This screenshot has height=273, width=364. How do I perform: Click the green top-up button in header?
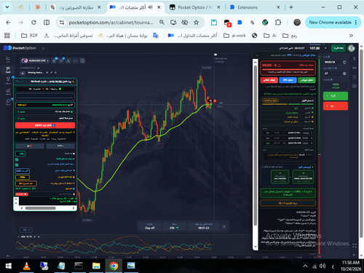point(339,48)
